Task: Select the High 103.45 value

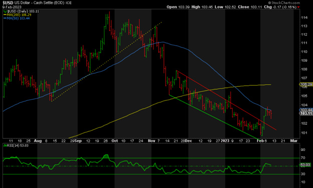Action: (x=202, y=7)
